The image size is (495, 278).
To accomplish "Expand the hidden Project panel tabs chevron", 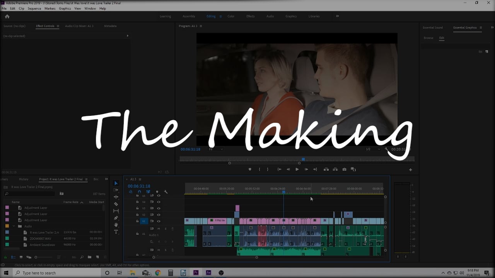I will pyautogui.click(x=106, y=179).
